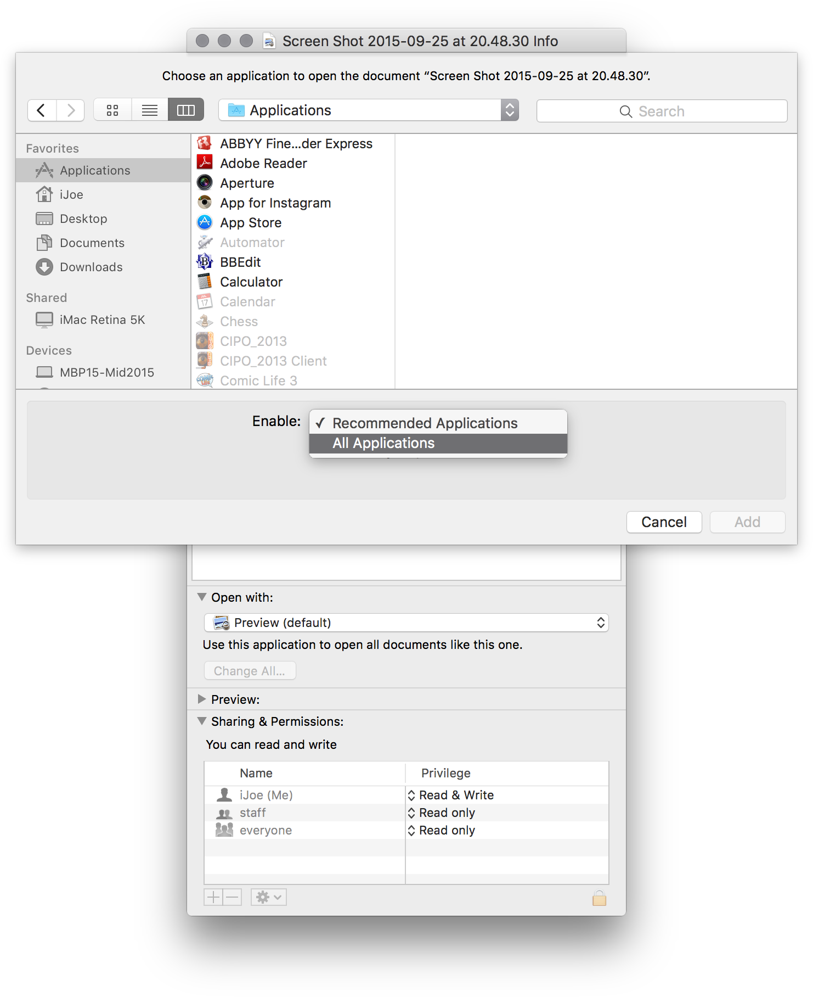The image size is (813, 997).
Task: Open Desktop in the sidebar
Action: click(x=103, y=219)
